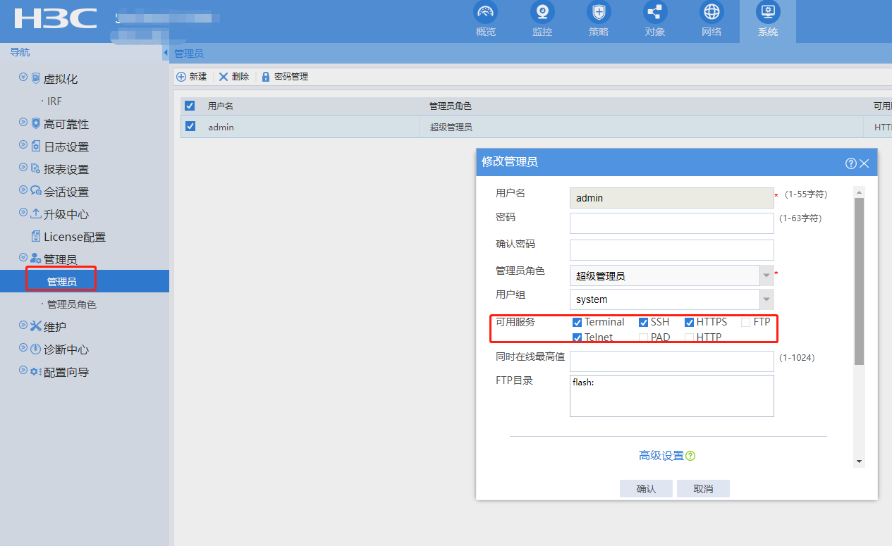Uncheck the Telnet service checkbox
The height and width of the screenshot is (546, 892).
578,337
